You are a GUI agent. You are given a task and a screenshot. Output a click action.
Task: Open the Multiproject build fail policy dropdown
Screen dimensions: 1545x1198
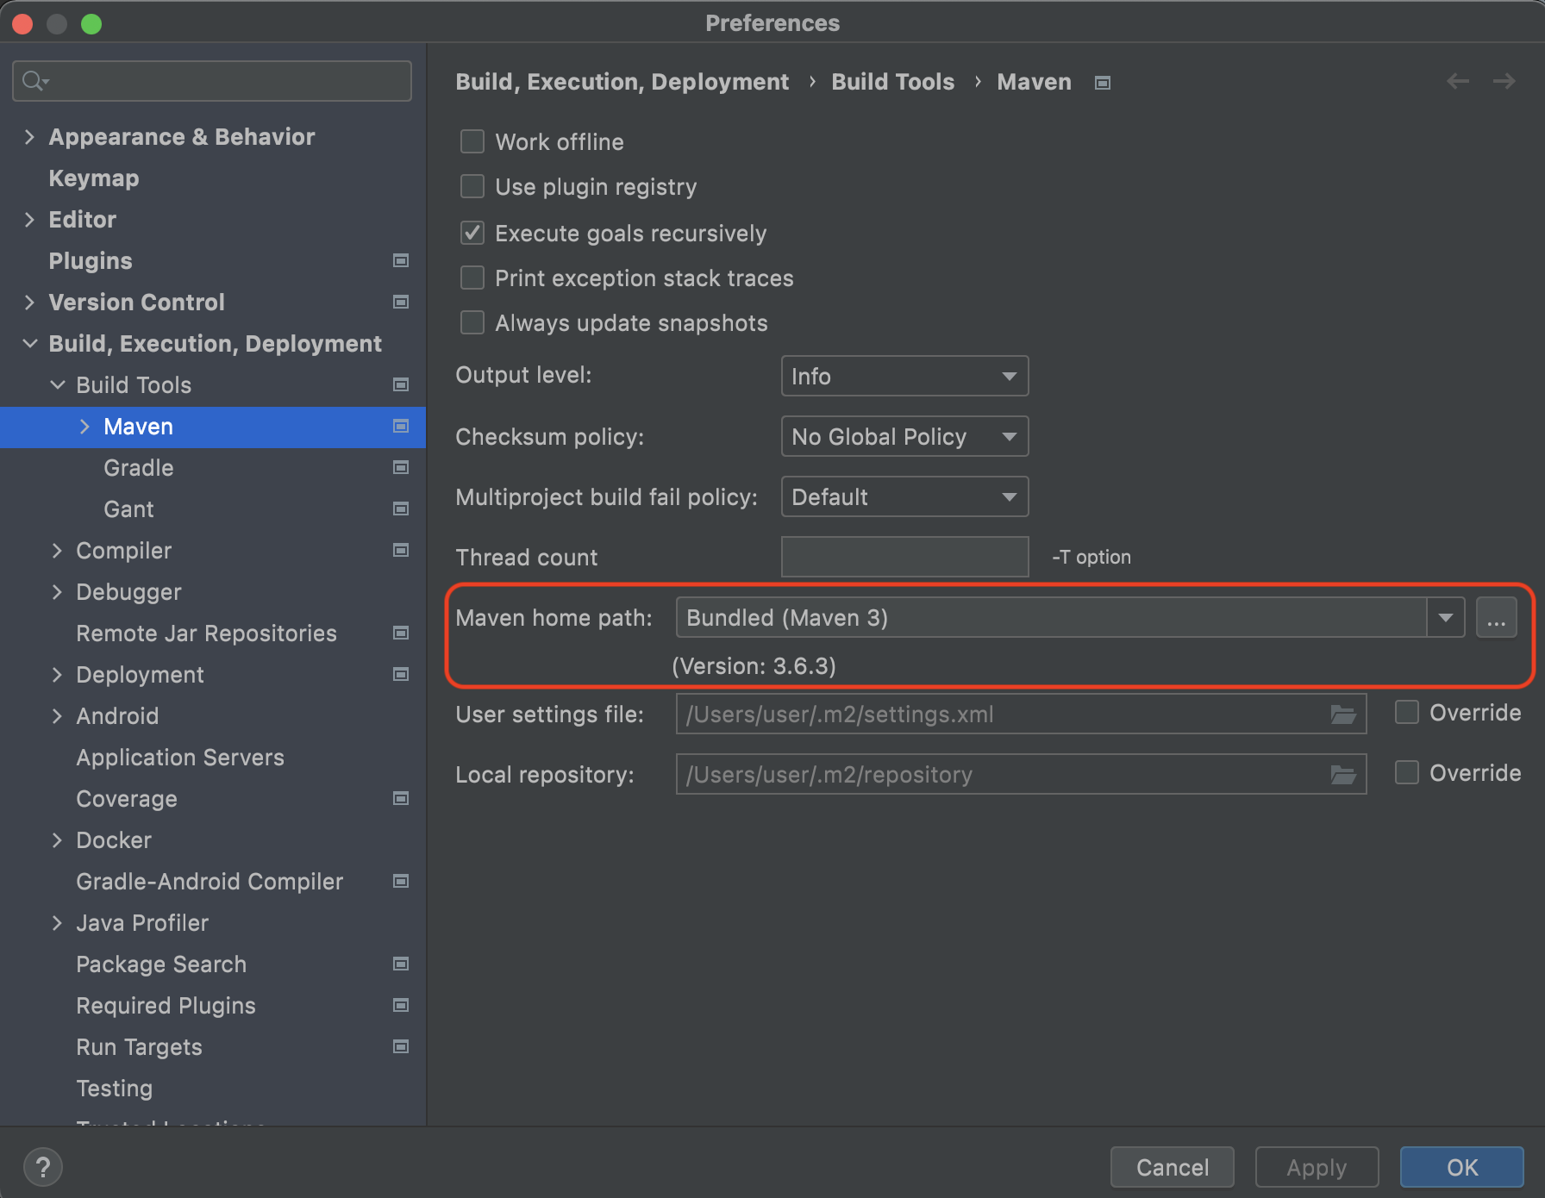(x=904, y=496)
